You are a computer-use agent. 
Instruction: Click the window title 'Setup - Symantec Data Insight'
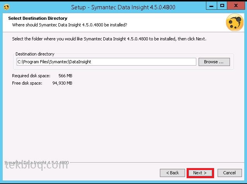[x=123, y=7]
